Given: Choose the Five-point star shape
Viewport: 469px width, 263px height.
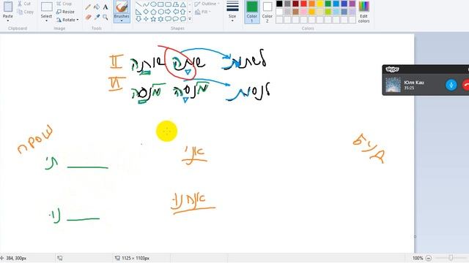Looking at the screenshot, I should [153, 19].
